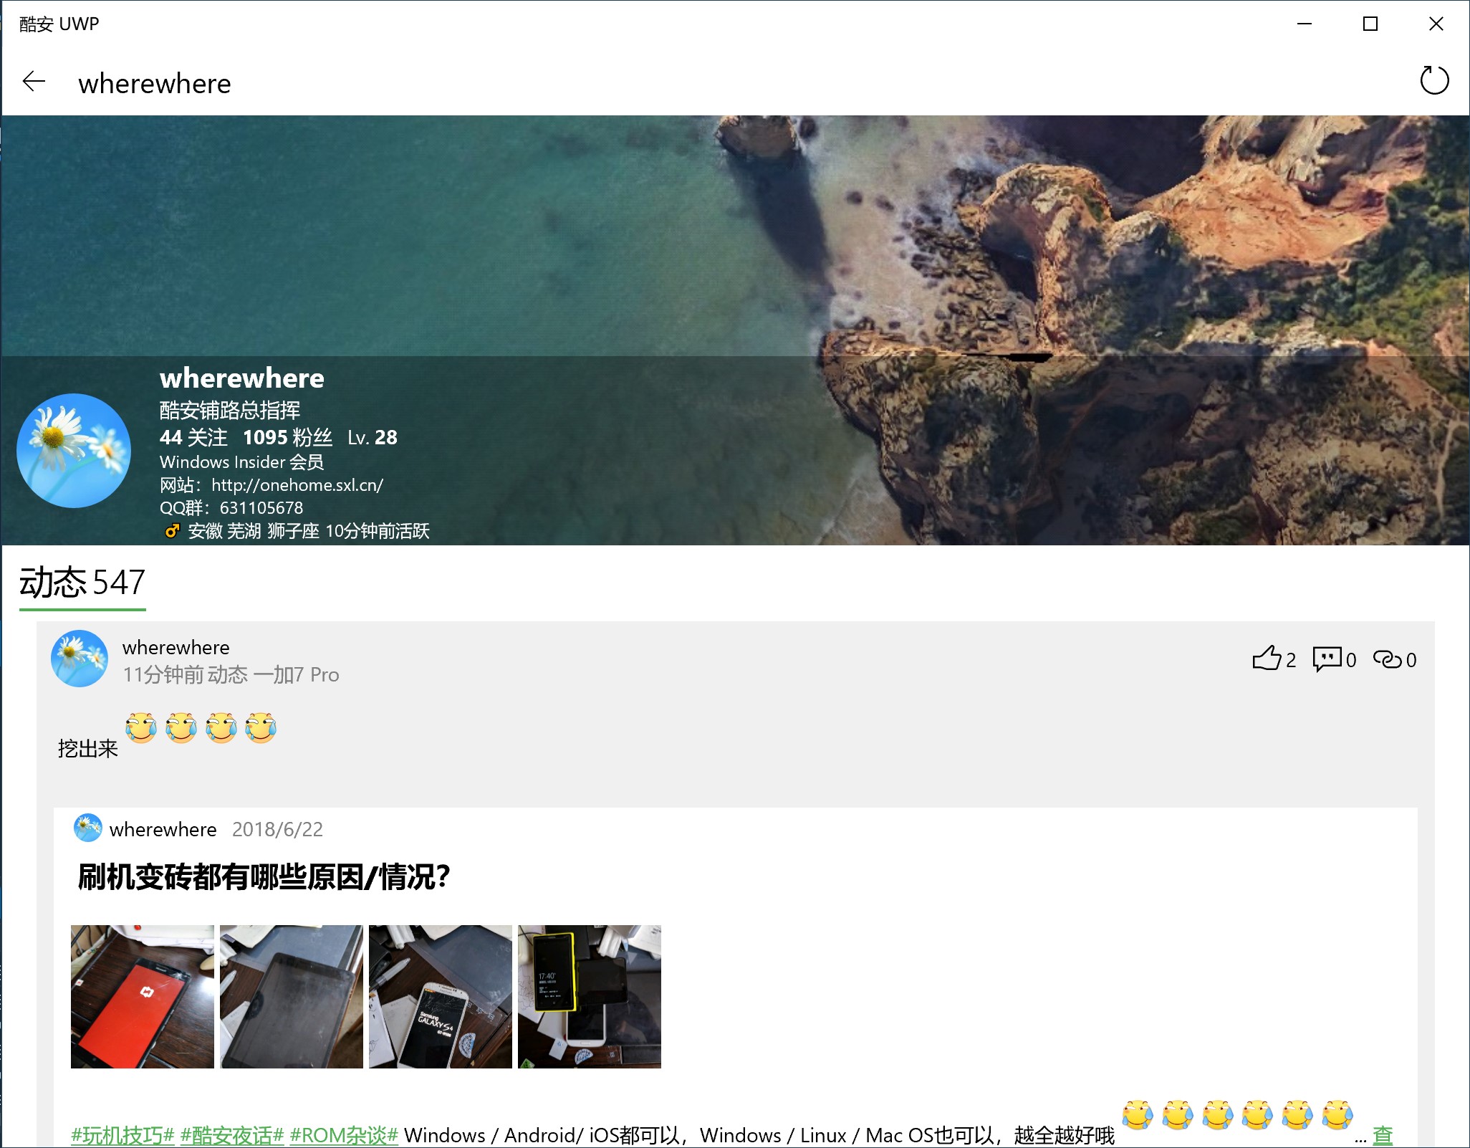Select the 动态 547 tab
1470x1148 pixels.
82,583
